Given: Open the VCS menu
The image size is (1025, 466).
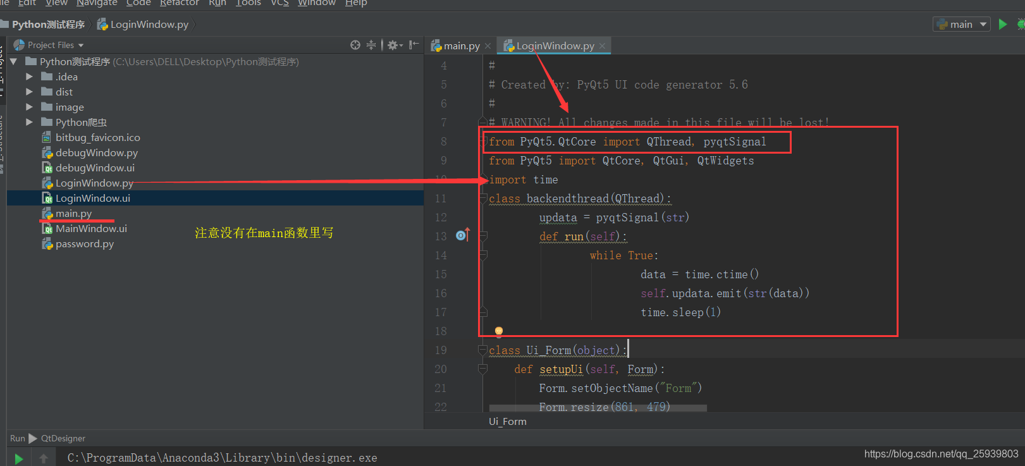Looking at the screenshot, I should coord(279,3).
